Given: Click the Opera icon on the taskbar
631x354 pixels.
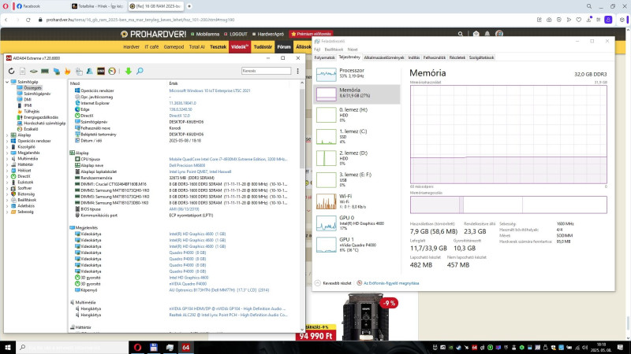Looking at the screenshot, I should tap(137, 347).
